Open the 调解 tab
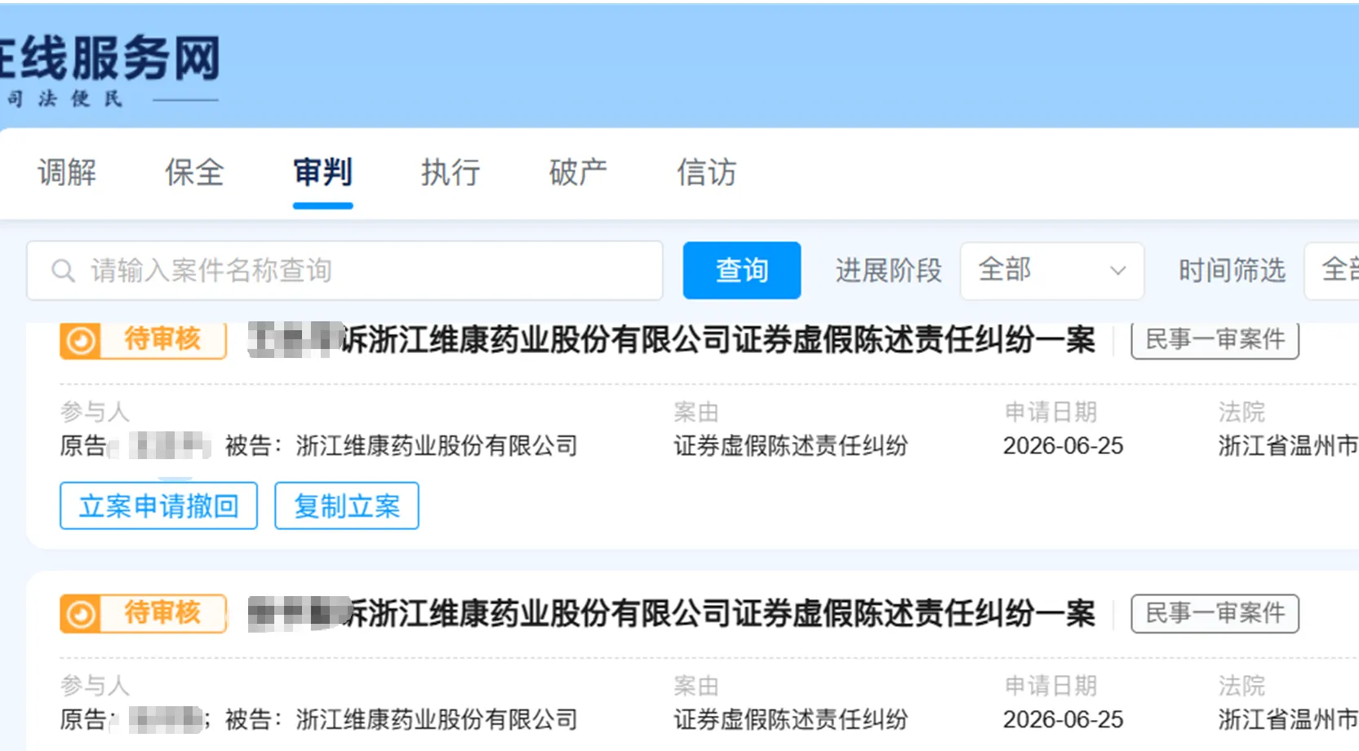Screen dimensions: 1359x751 click(x=67, y=173)
